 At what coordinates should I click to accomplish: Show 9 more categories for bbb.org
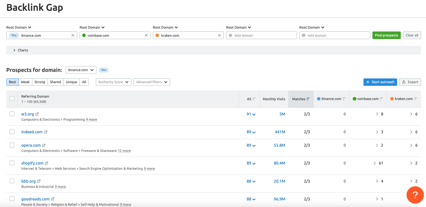(60, 187)
